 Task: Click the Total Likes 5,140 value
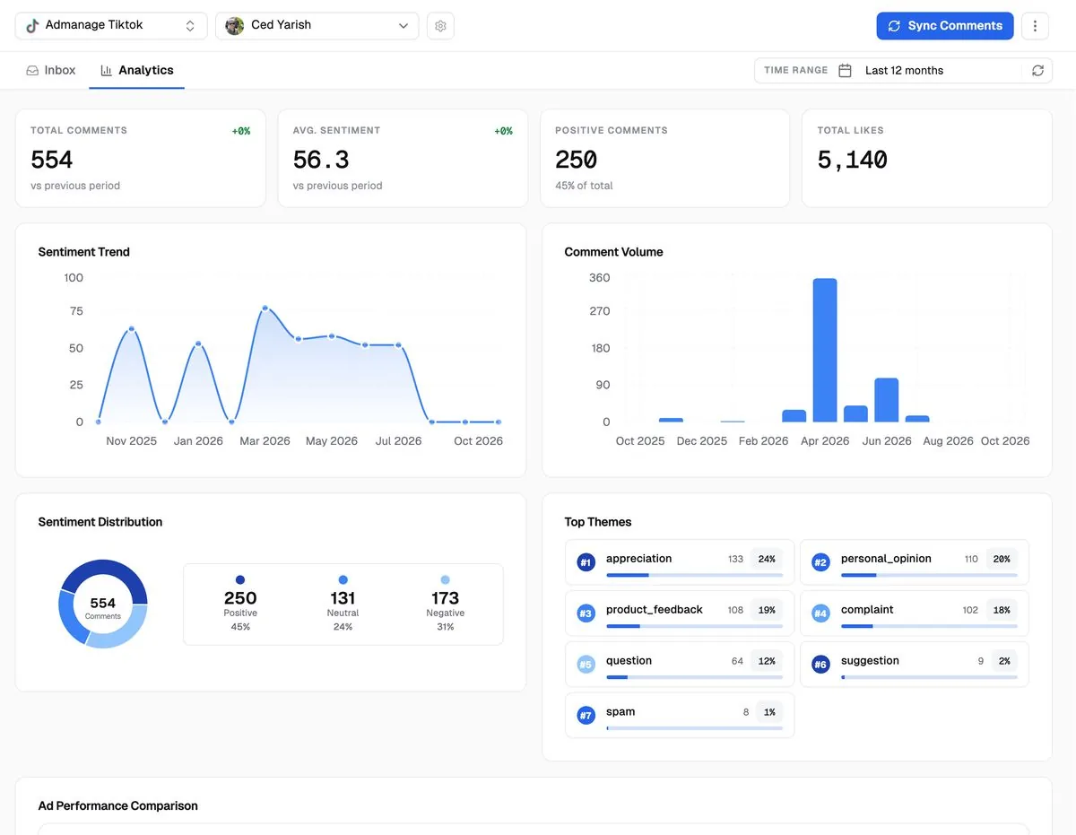[853, 160]
